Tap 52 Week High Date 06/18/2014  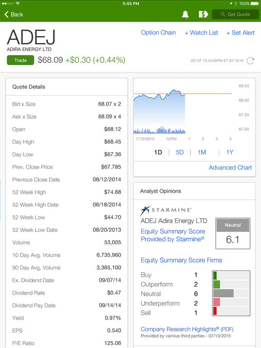[x=107, y=205]
